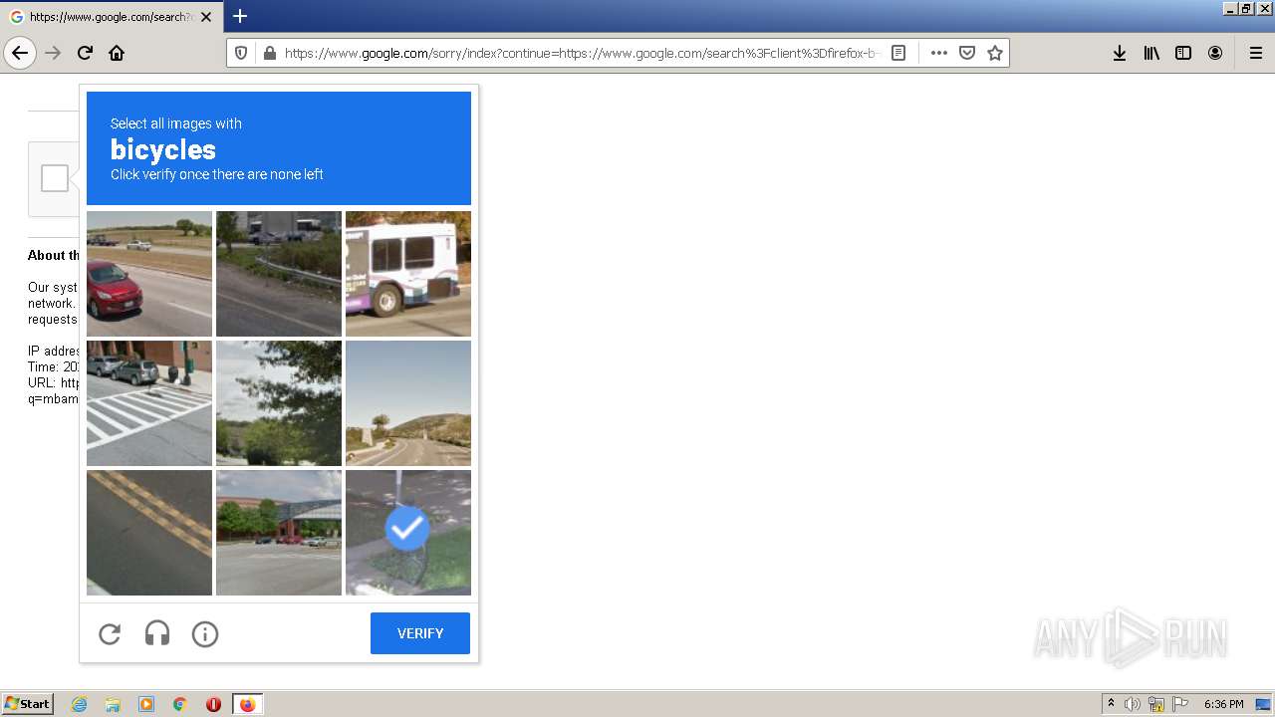1275x717 pixels.
Task: Switch to audio challenge
Action: [157, 633]
